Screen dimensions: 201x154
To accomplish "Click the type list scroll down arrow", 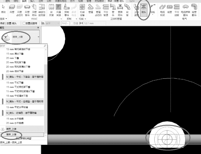I will tap(46, 135).
